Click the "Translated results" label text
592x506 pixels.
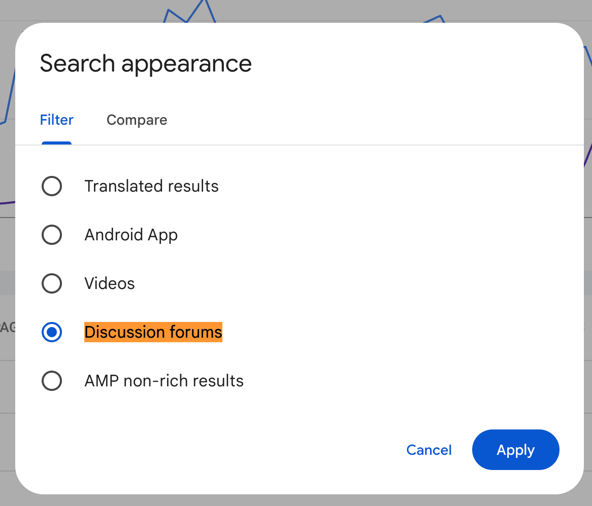coord(151,186)
